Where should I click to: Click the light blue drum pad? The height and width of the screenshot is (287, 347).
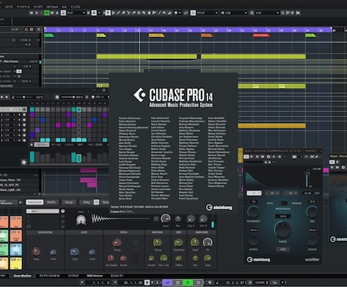[16, 249]
